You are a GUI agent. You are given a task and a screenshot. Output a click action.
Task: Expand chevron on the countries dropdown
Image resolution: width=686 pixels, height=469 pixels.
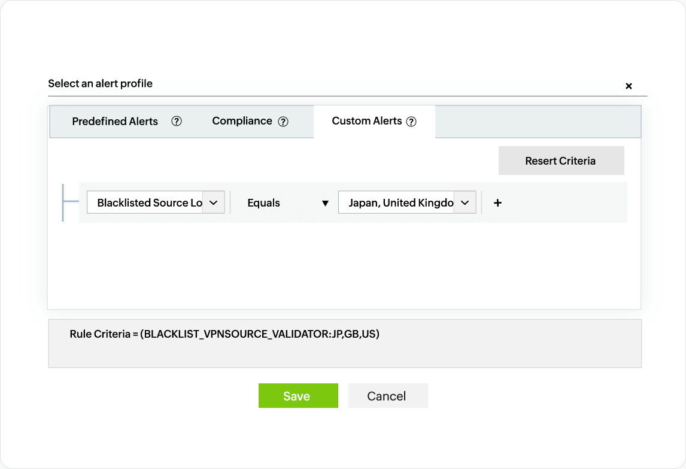465,202
